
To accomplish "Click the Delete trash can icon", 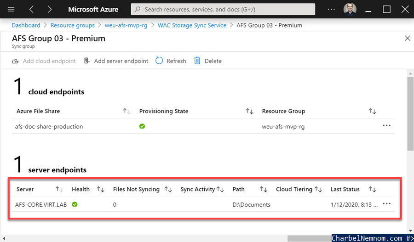I will click(197, 61).
